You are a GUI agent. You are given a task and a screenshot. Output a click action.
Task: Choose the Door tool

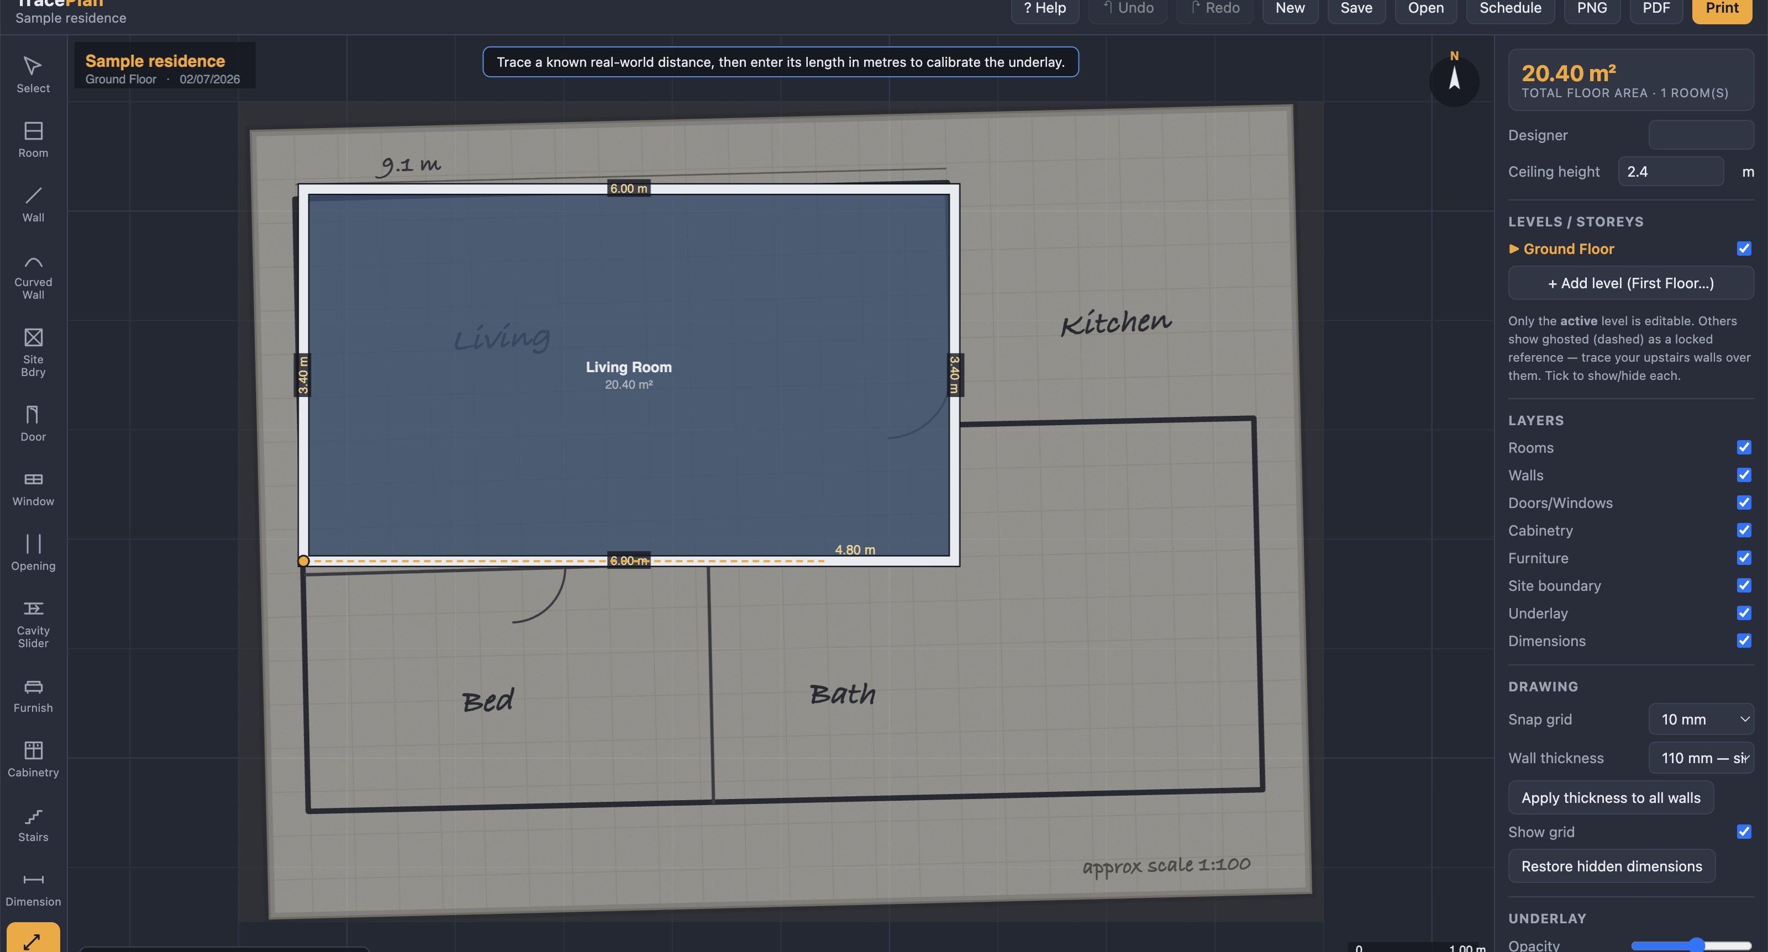33,423
